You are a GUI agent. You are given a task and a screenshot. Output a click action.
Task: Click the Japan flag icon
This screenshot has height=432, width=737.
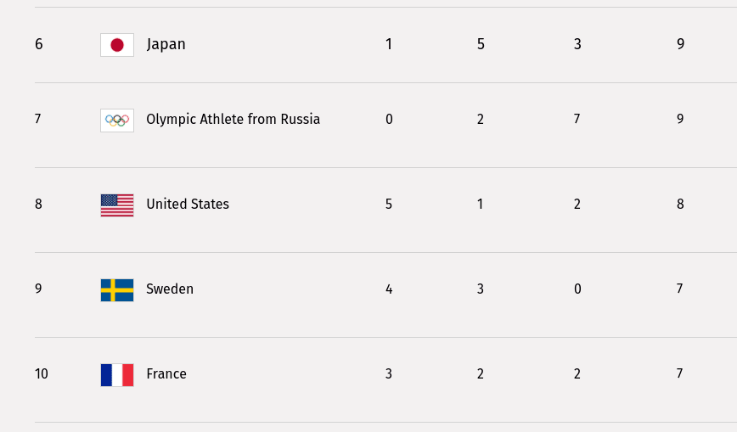(117, 45)
